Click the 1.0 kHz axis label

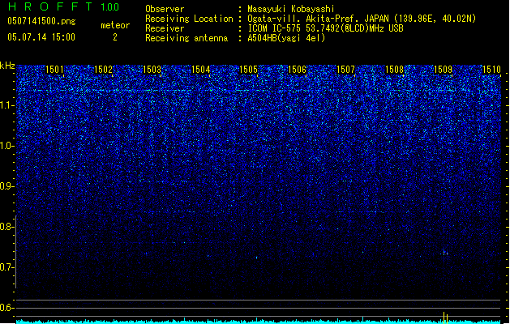tap(7, 146)
